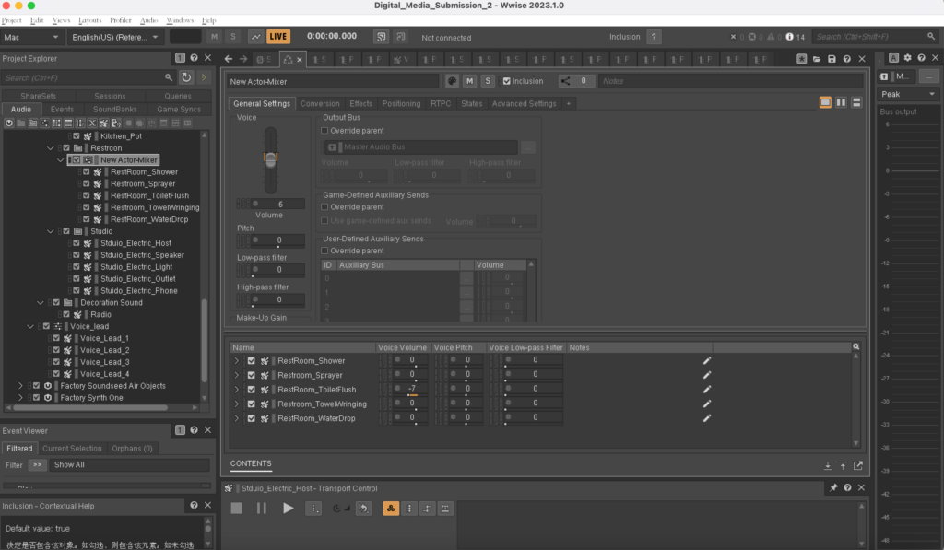This screenshot has width=944, height=550.
Task: Uncheck the Inclusion checkbox in the property editor
Action: [506, 81]
